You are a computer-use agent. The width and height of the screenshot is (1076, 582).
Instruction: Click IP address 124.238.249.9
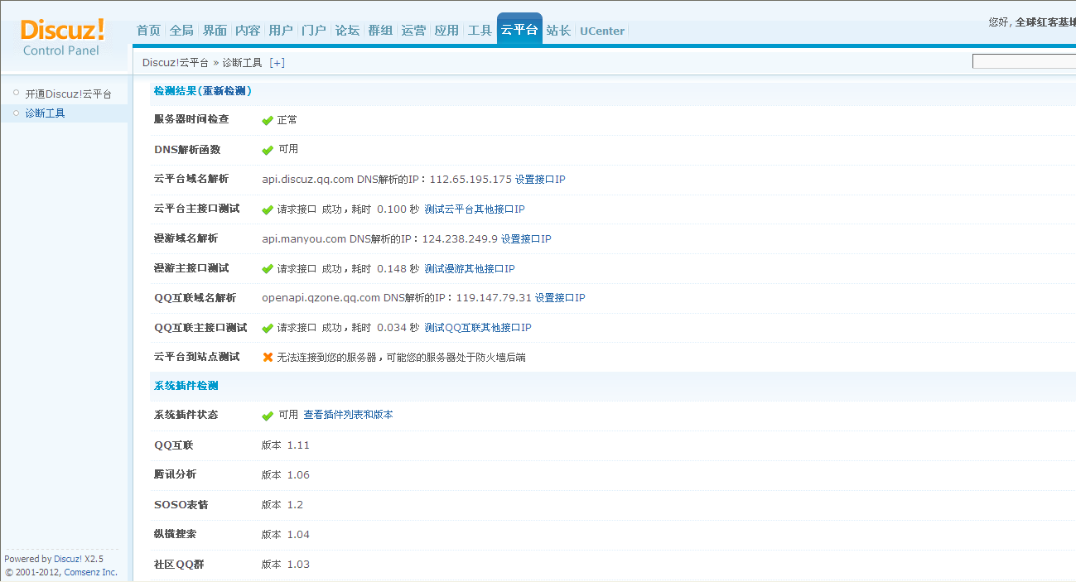click(x=460, y=238)
